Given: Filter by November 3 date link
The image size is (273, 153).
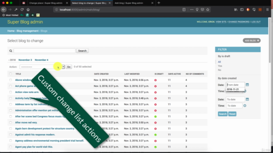Looking at the screenshot, I should [x=25, y=60].
